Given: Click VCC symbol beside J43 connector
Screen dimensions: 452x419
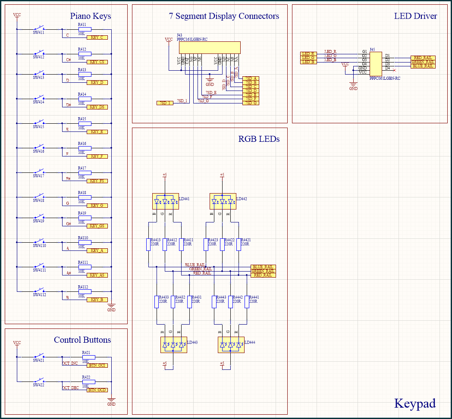Looking at the screenshot, I should [169, 41].
